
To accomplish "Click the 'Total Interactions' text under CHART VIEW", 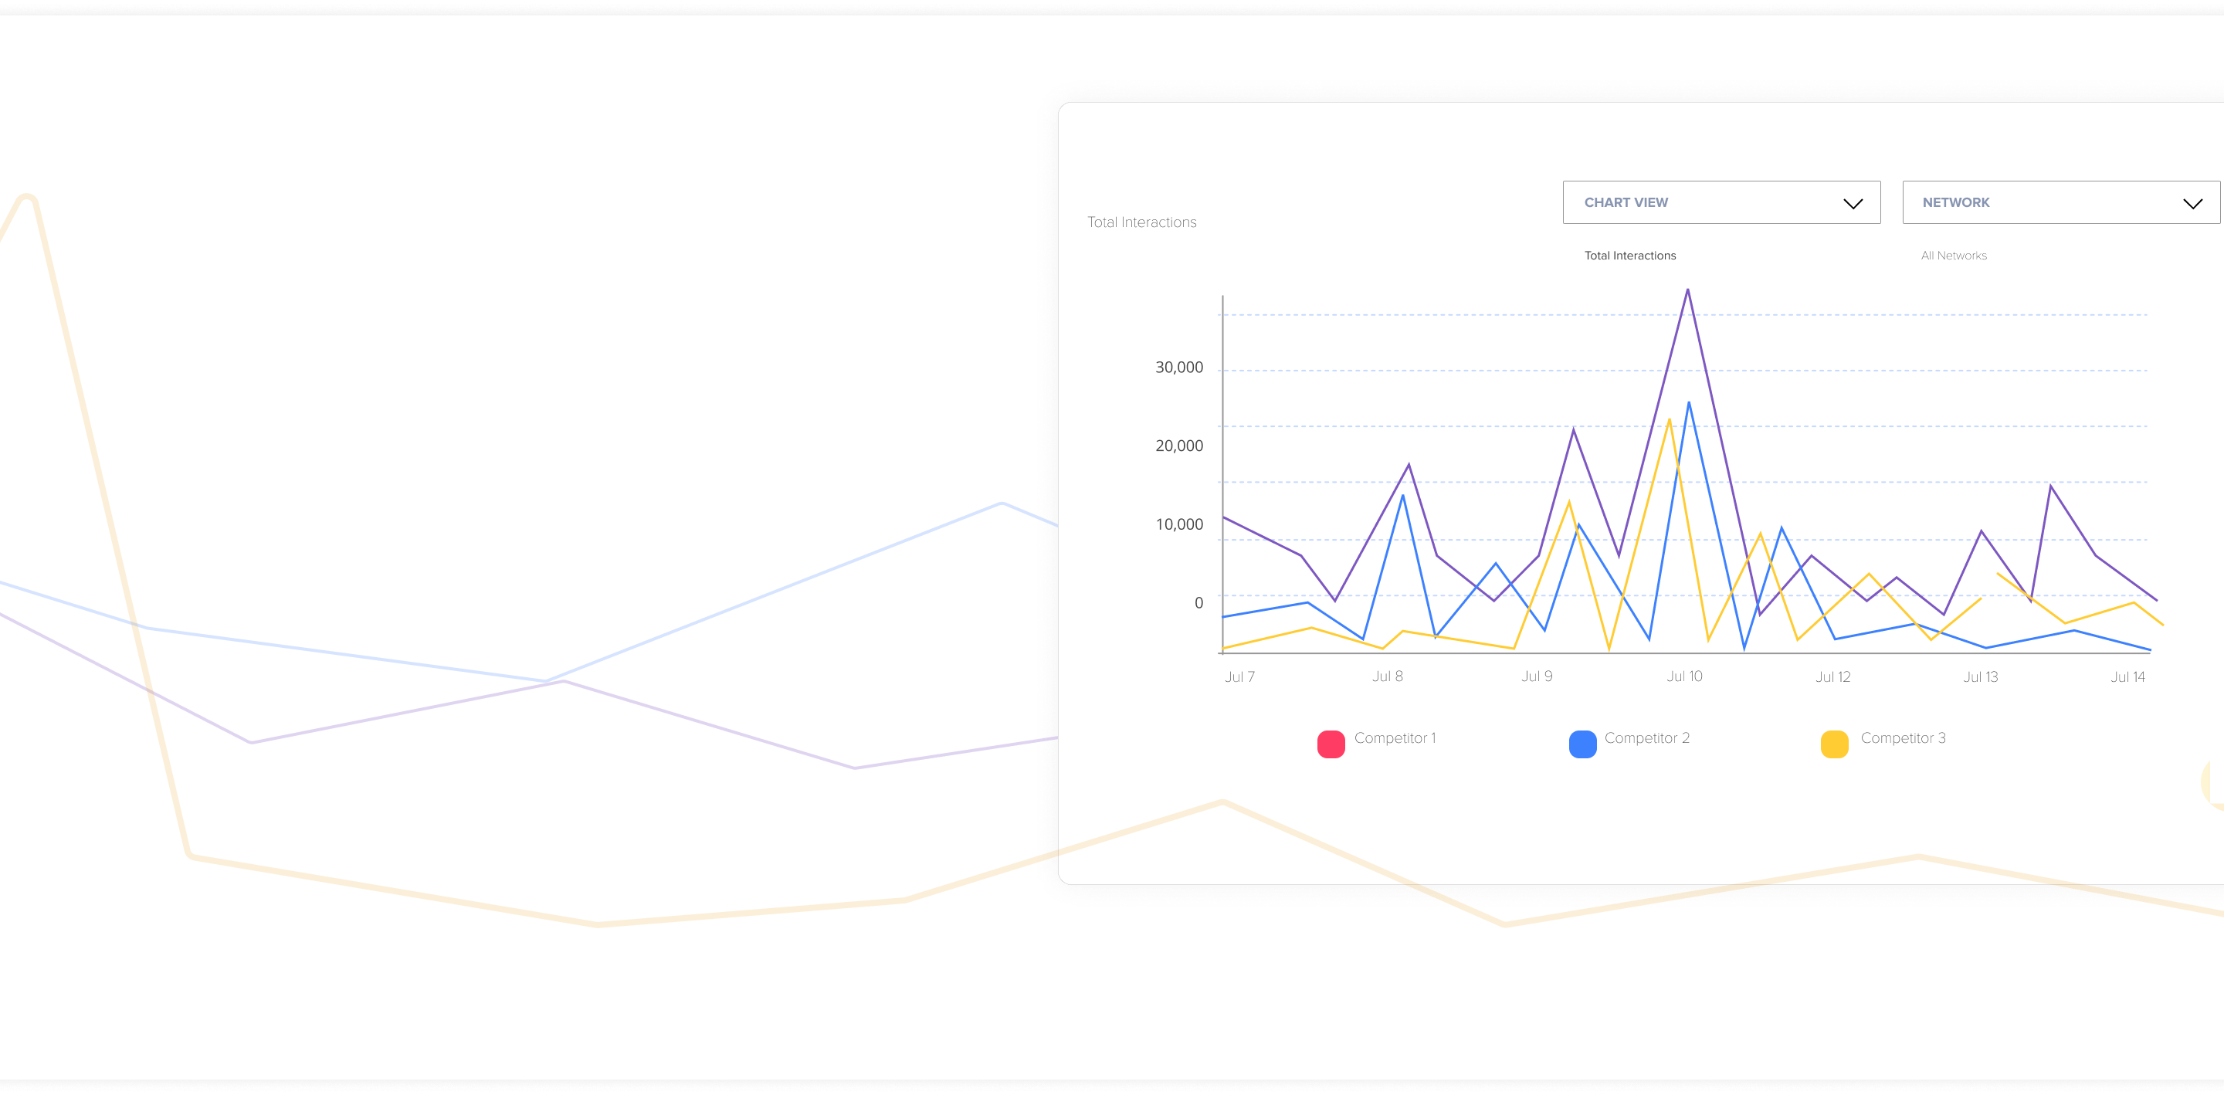I will point(1629,256).
